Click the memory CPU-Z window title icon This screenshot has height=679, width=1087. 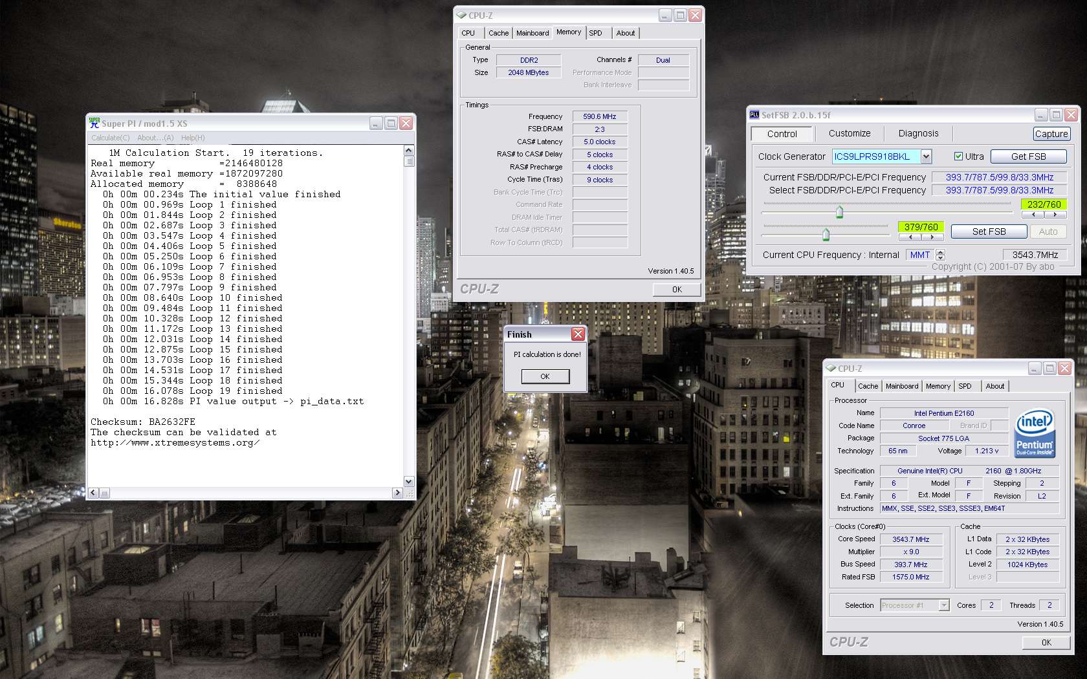click(461, 15)
